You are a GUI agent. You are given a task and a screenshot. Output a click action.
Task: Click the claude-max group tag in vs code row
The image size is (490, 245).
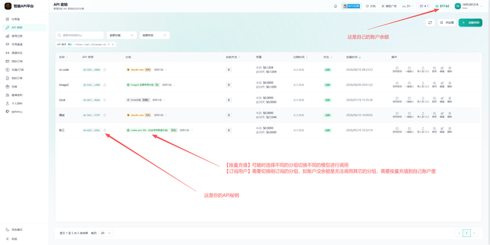[138, 69]
